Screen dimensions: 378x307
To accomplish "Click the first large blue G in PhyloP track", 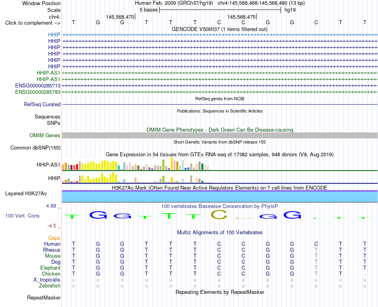I will (98, 215).
